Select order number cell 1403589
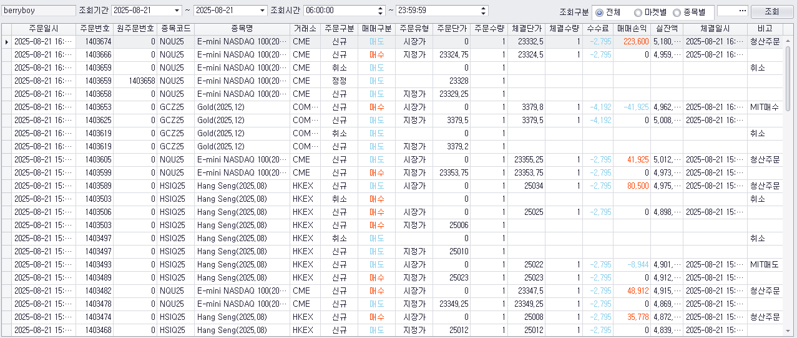This screenshot has width=797, height=338. pos(95,186)
